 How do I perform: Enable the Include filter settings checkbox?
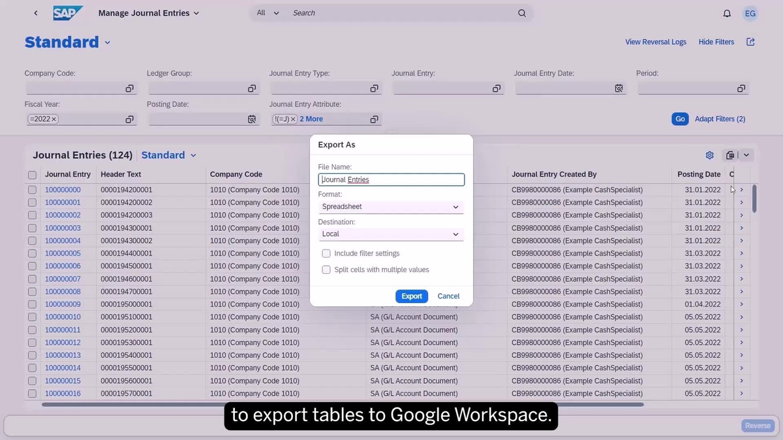pos(326,254)
